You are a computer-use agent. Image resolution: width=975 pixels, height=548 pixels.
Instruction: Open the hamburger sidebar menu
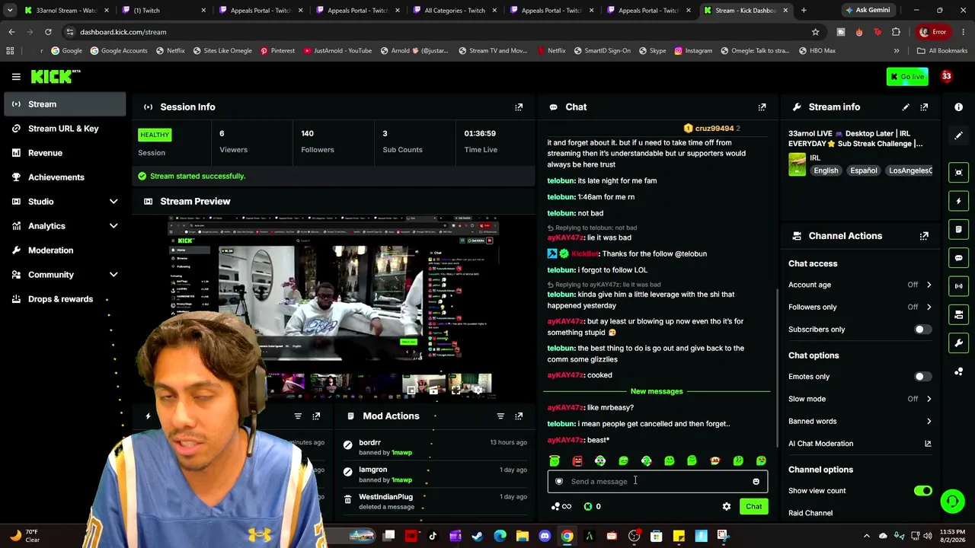click(x=16, y=76)
